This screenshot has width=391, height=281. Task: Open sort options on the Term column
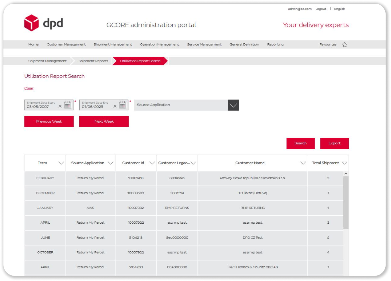pos(61,163)
